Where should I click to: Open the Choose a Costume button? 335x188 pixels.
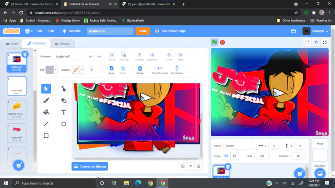point(19,165)
